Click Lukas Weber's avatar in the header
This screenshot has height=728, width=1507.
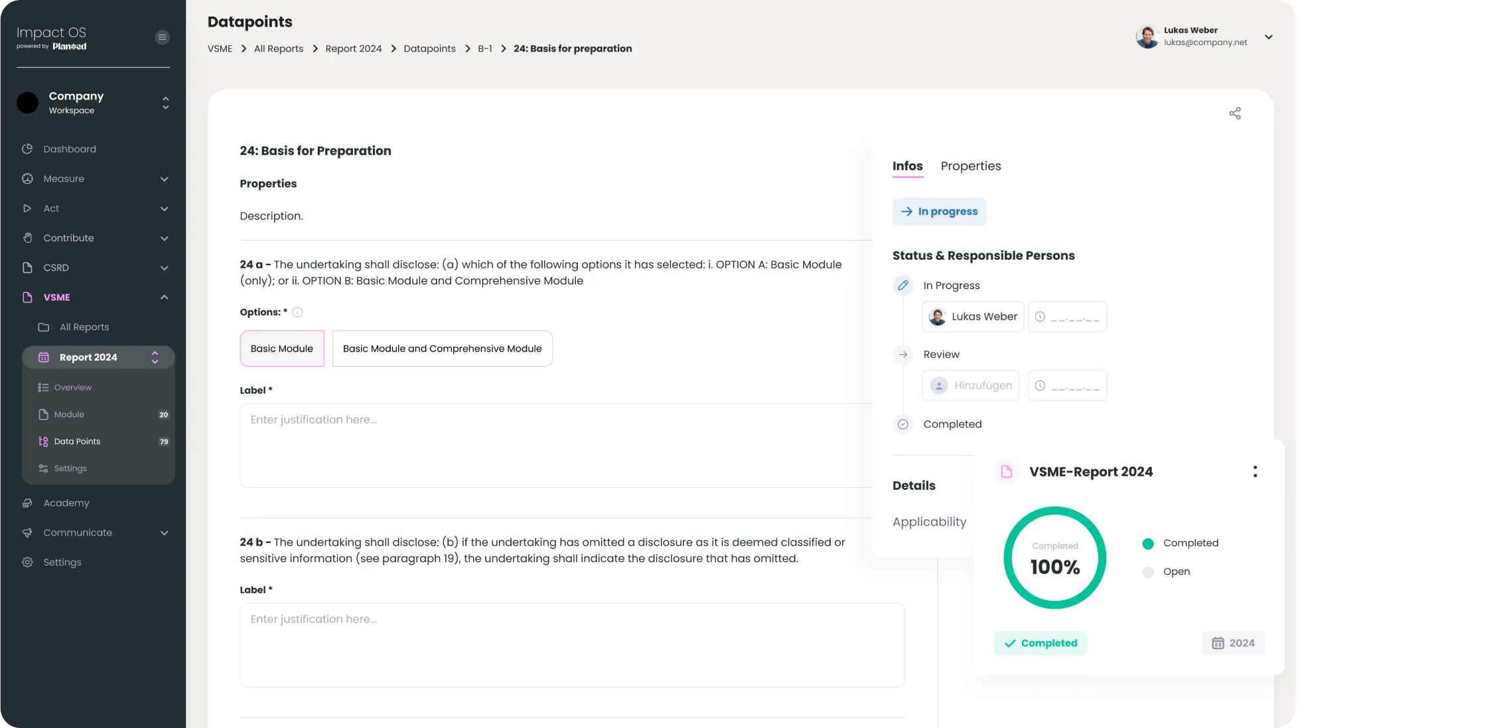click(x=1147, y=36)
